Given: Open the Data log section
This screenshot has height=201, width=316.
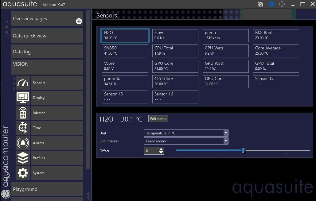Looking at the screenshot, I should 47,52.
